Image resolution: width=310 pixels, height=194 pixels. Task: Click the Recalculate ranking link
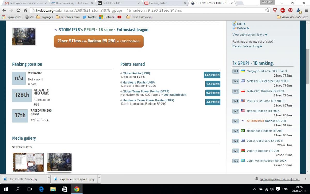click(x=247, y=46)
